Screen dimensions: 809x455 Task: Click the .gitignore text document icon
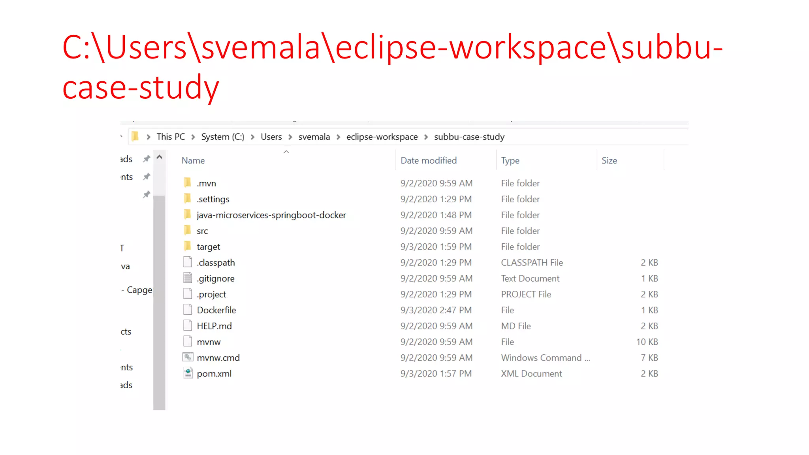pyautogui.click(x=188, y=278)
